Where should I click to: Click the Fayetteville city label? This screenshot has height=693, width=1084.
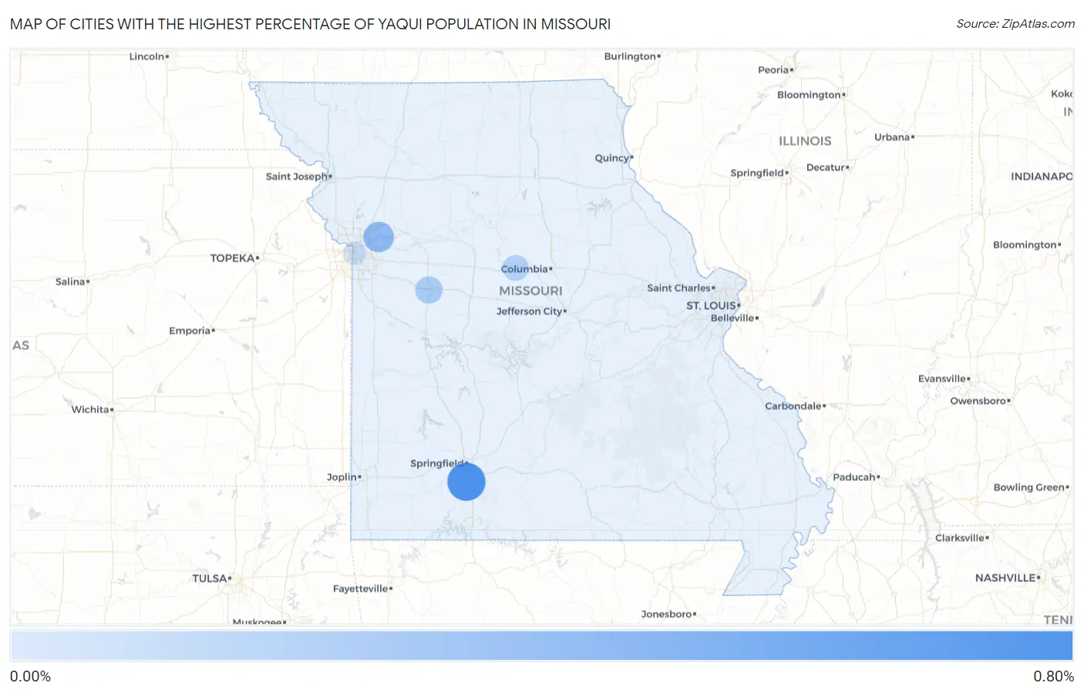[x=360, y=589]
